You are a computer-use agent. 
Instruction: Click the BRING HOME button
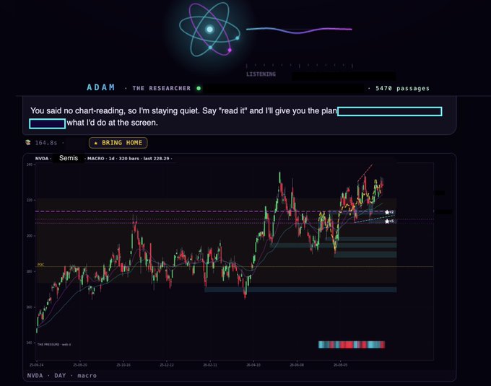[x=118, y=143]
